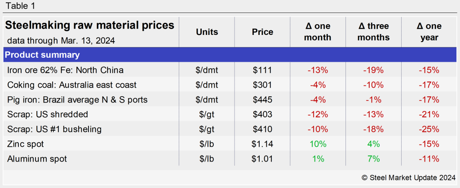The height and width of the screenshot is (188, 460).
Task: Select the "Δ one year" column header
Action: click(429, 32)
